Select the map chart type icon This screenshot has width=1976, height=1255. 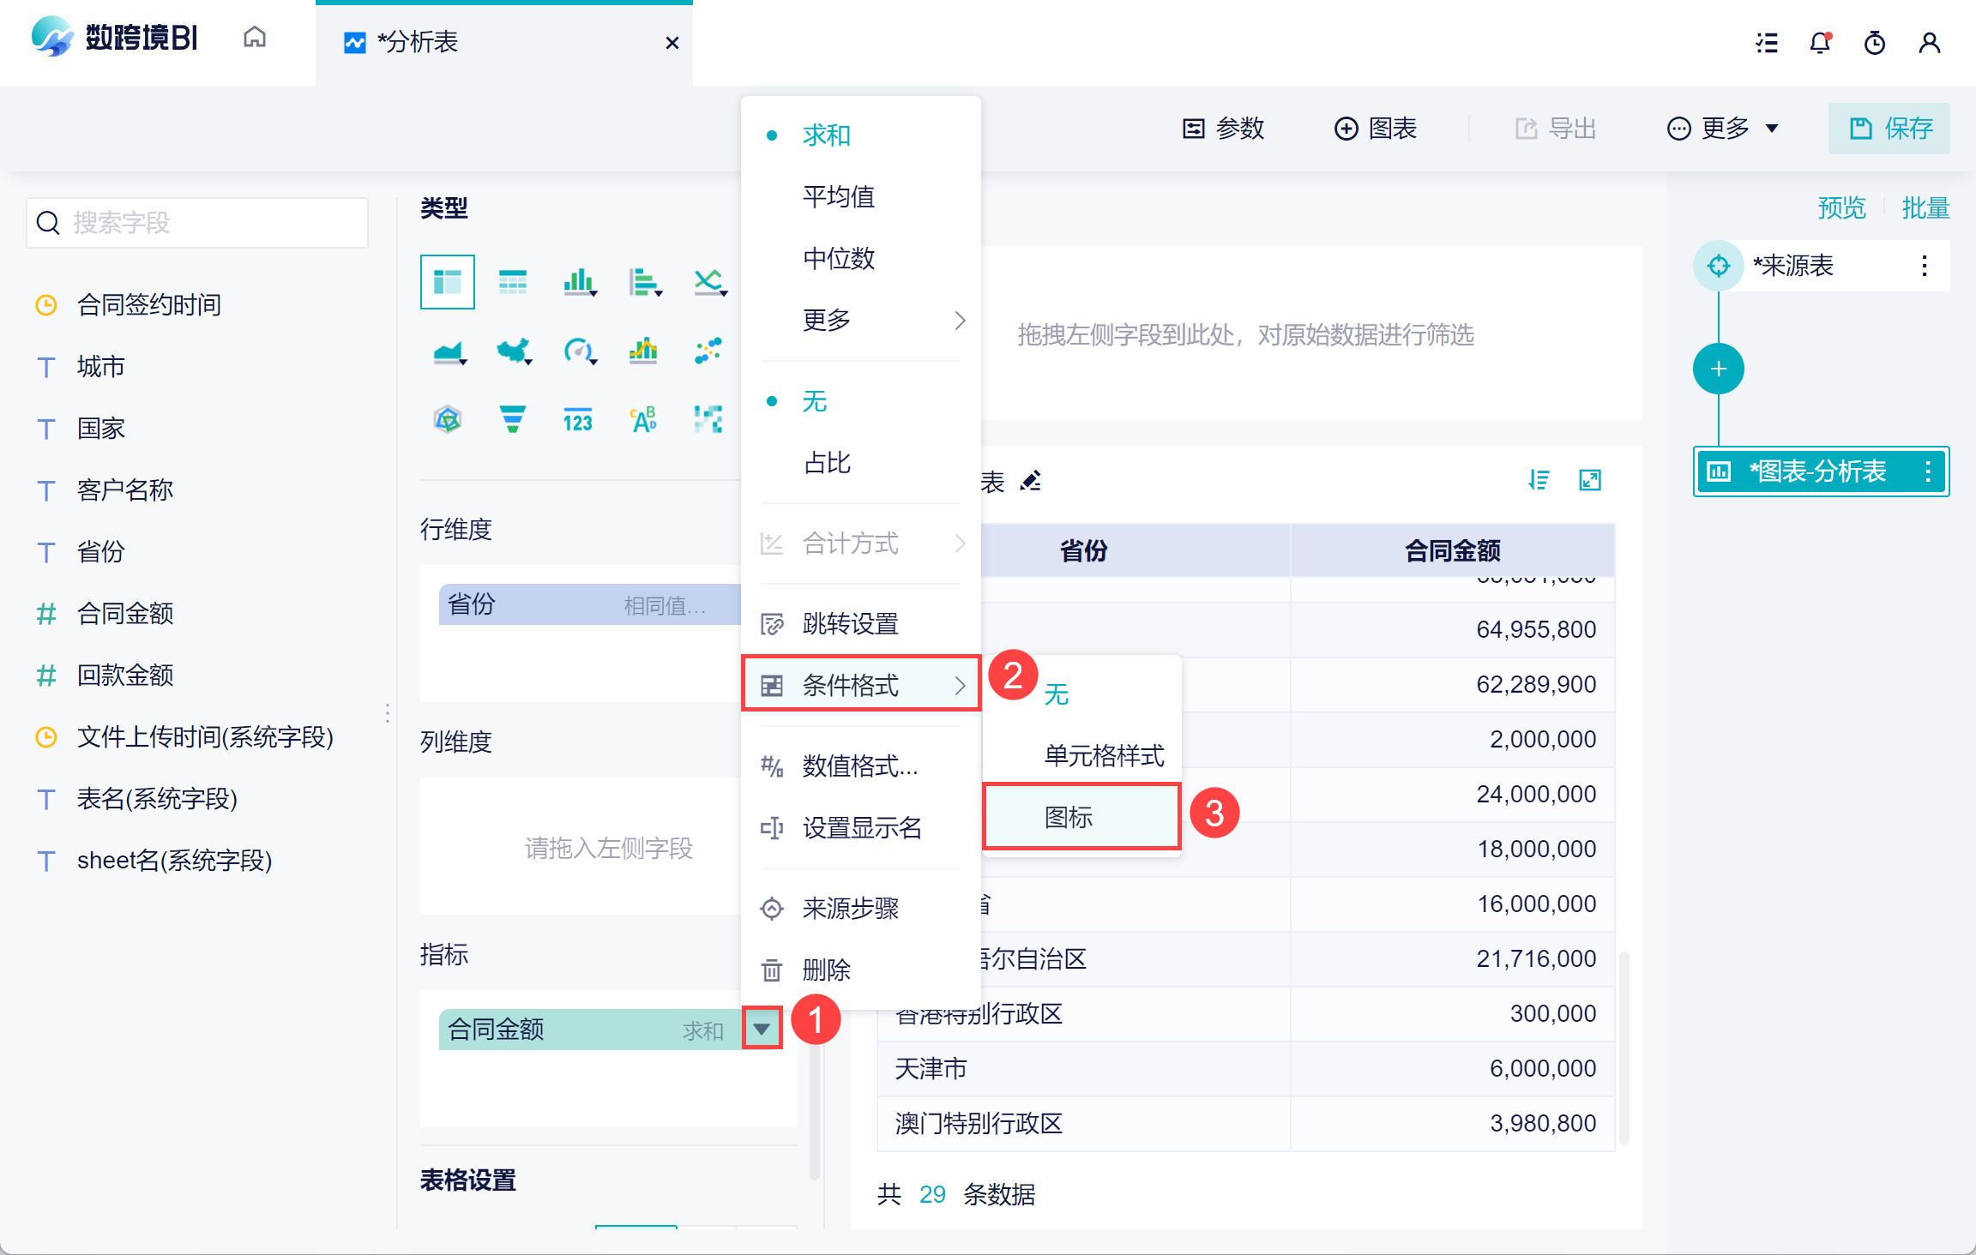[513, 351]
